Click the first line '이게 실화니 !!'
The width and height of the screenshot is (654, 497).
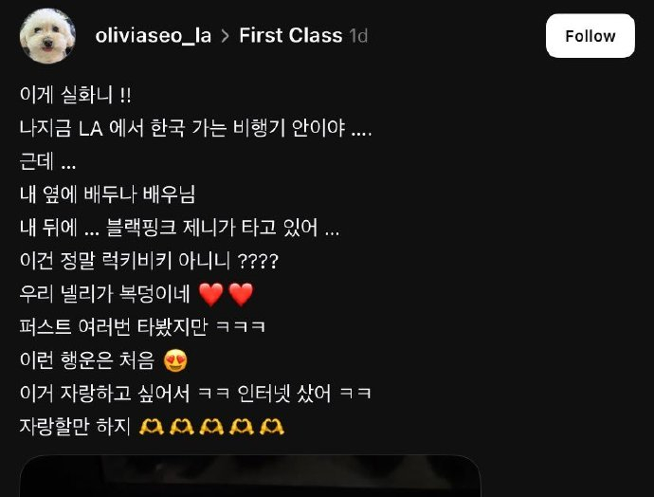coord(76,95)
